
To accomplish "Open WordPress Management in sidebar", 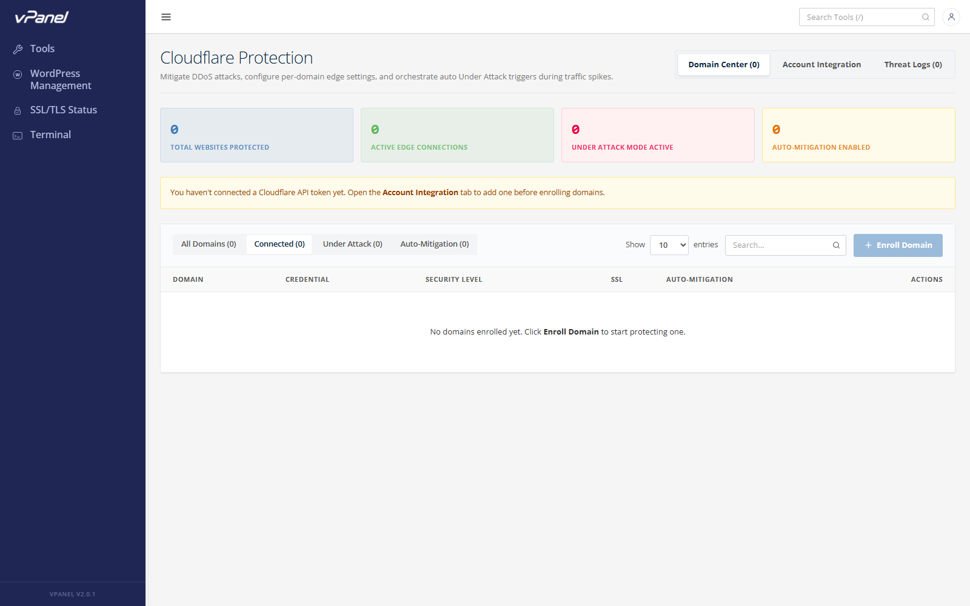I will (x=61, y=79).
